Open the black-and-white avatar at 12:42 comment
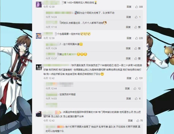Viewport: 174px width, 134px height. (x=39, y=67)
